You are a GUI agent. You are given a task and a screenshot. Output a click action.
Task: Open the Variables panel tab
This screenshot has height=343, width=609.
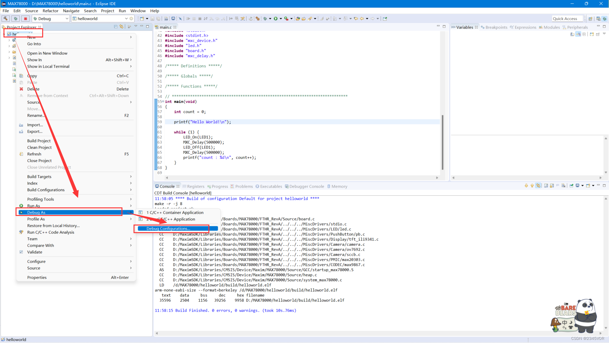click(465, 27)
